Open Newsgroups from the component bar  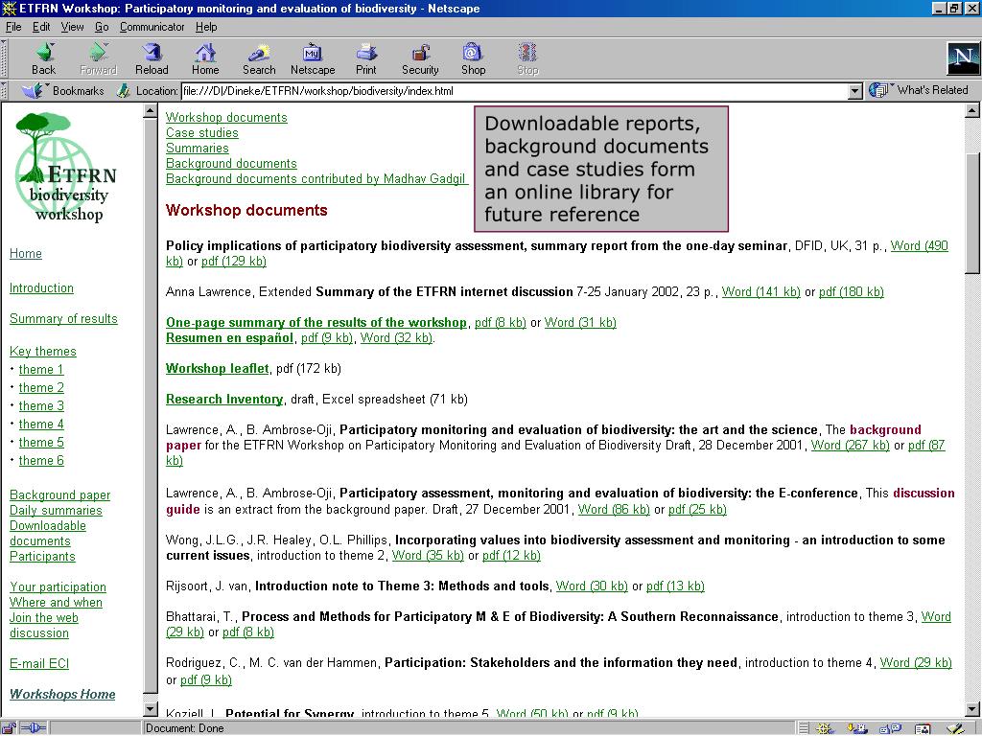[890, 728]
